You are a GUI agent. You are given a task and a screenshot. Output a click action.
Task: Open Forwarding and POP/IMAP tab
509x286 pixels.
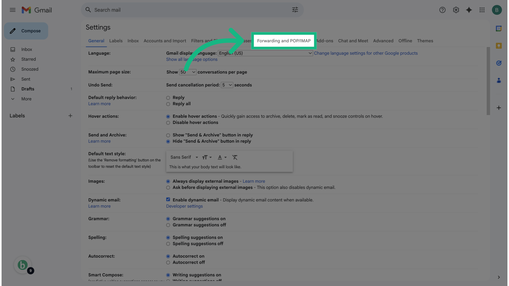pyautogui.click(x=284, y=41)
